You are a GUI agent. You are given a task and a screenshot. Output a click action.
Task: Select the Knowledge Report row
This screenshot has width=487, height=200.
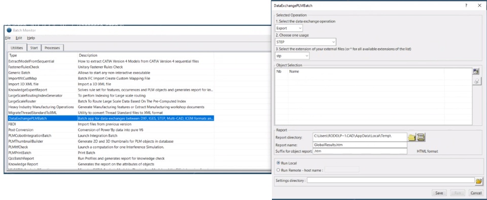111,164
